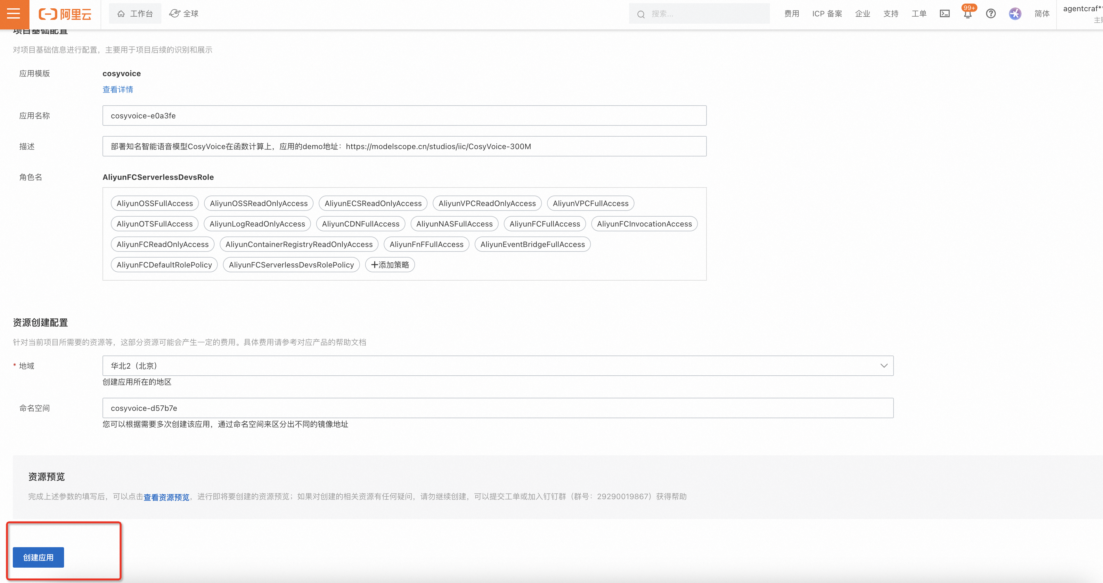Open the 费用 menu item

792,13
